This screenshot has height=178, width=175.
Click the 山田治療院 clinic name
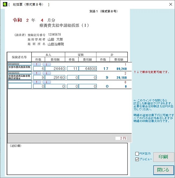point(56,44)
